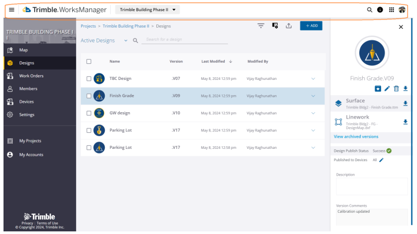417x234 pixels.
Task: Click the Version Comments text box
Action: (372, 217)
